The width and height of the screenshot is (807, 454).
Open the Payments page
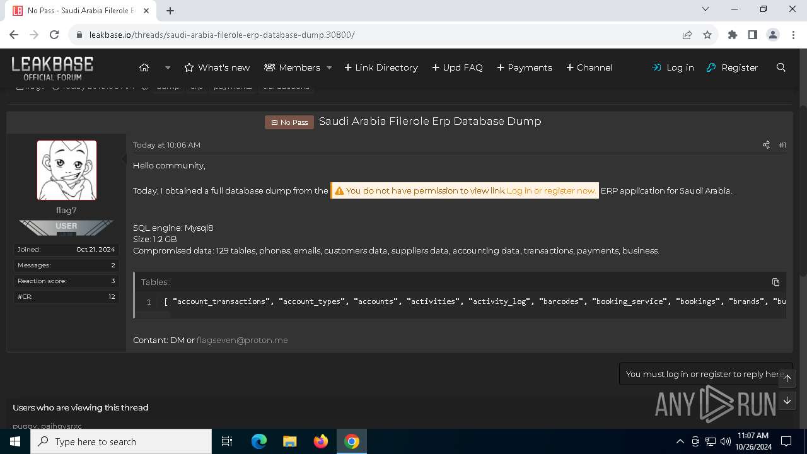(x=525, y=67)
